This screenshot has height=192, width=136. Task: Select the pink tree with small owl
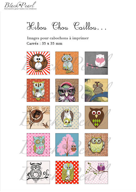click(x=67, y=145)
